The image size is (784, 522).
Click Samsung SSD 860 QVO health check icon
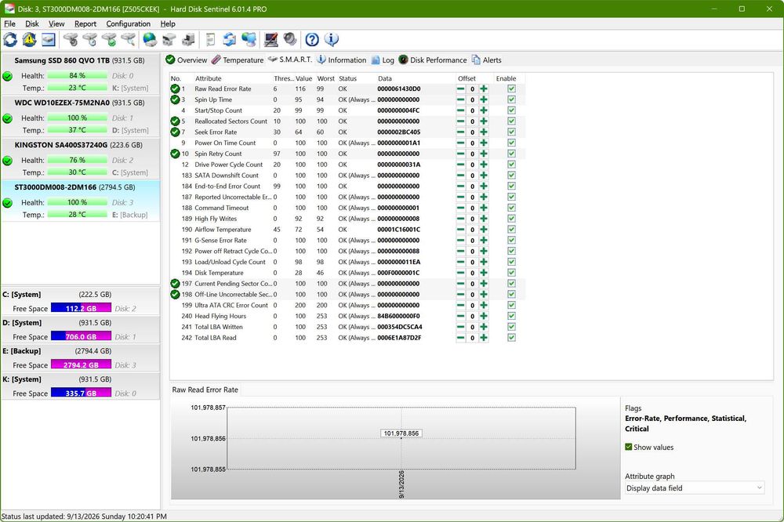(8, 76)
